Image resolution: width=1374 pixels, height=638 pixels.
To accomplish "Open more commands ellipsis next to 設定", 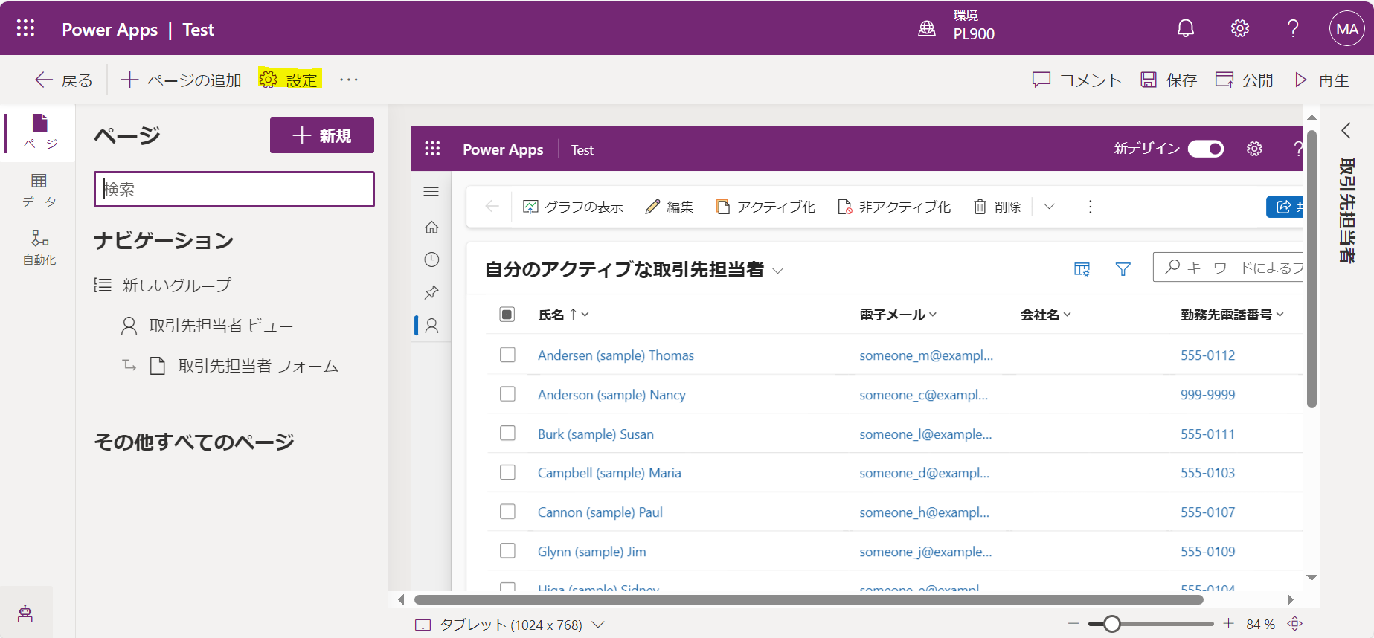I will (349, 80).
